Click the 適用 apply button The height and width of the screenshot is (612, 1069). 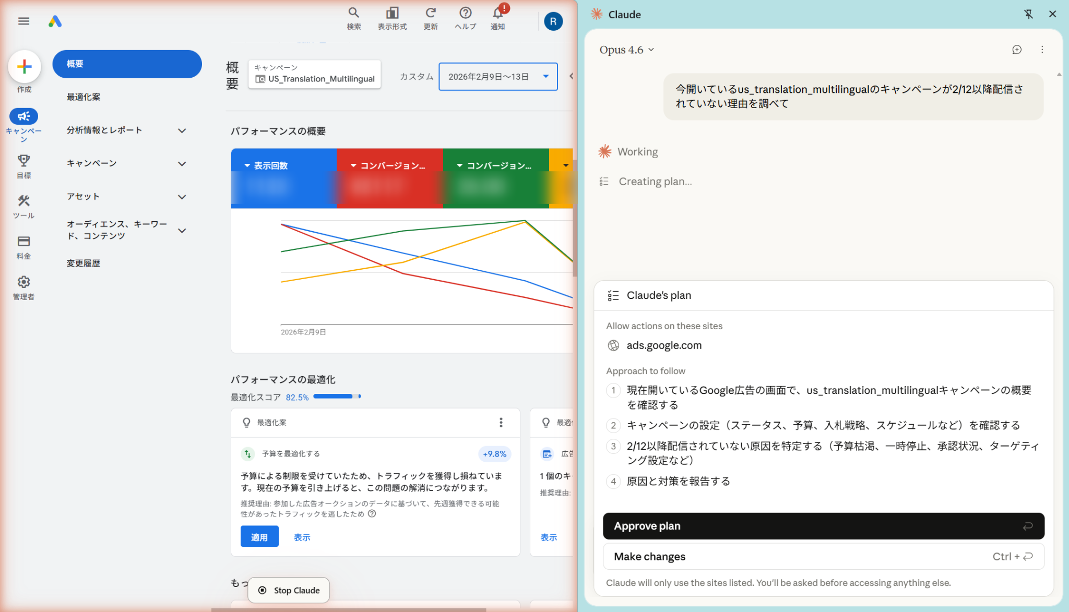point(259,537)
